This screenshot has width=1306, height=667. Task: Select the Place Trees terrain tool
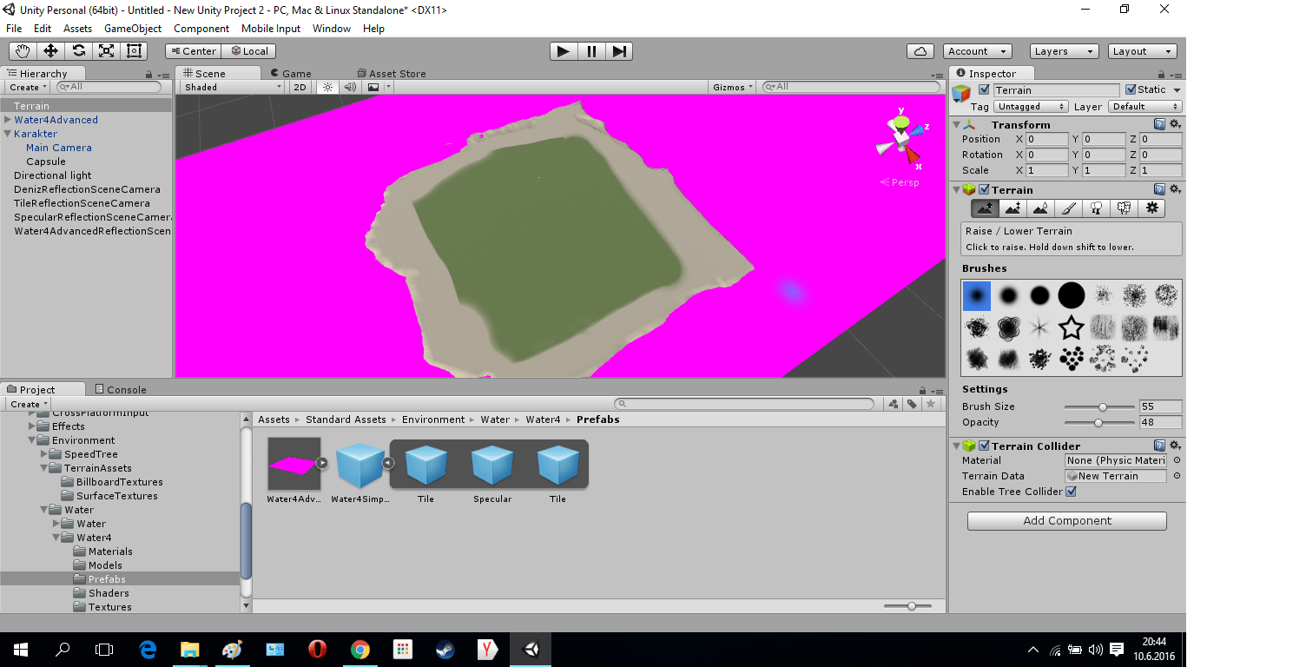[1096, 208]
